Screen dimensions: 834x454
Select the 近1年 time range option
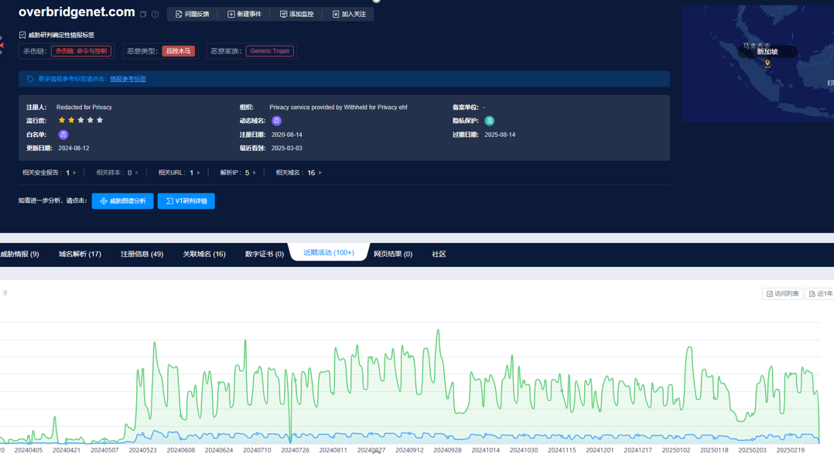[820, 294]
